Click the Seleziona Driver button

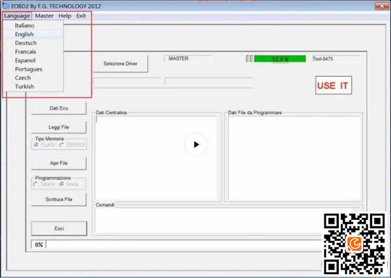[121, 64]
